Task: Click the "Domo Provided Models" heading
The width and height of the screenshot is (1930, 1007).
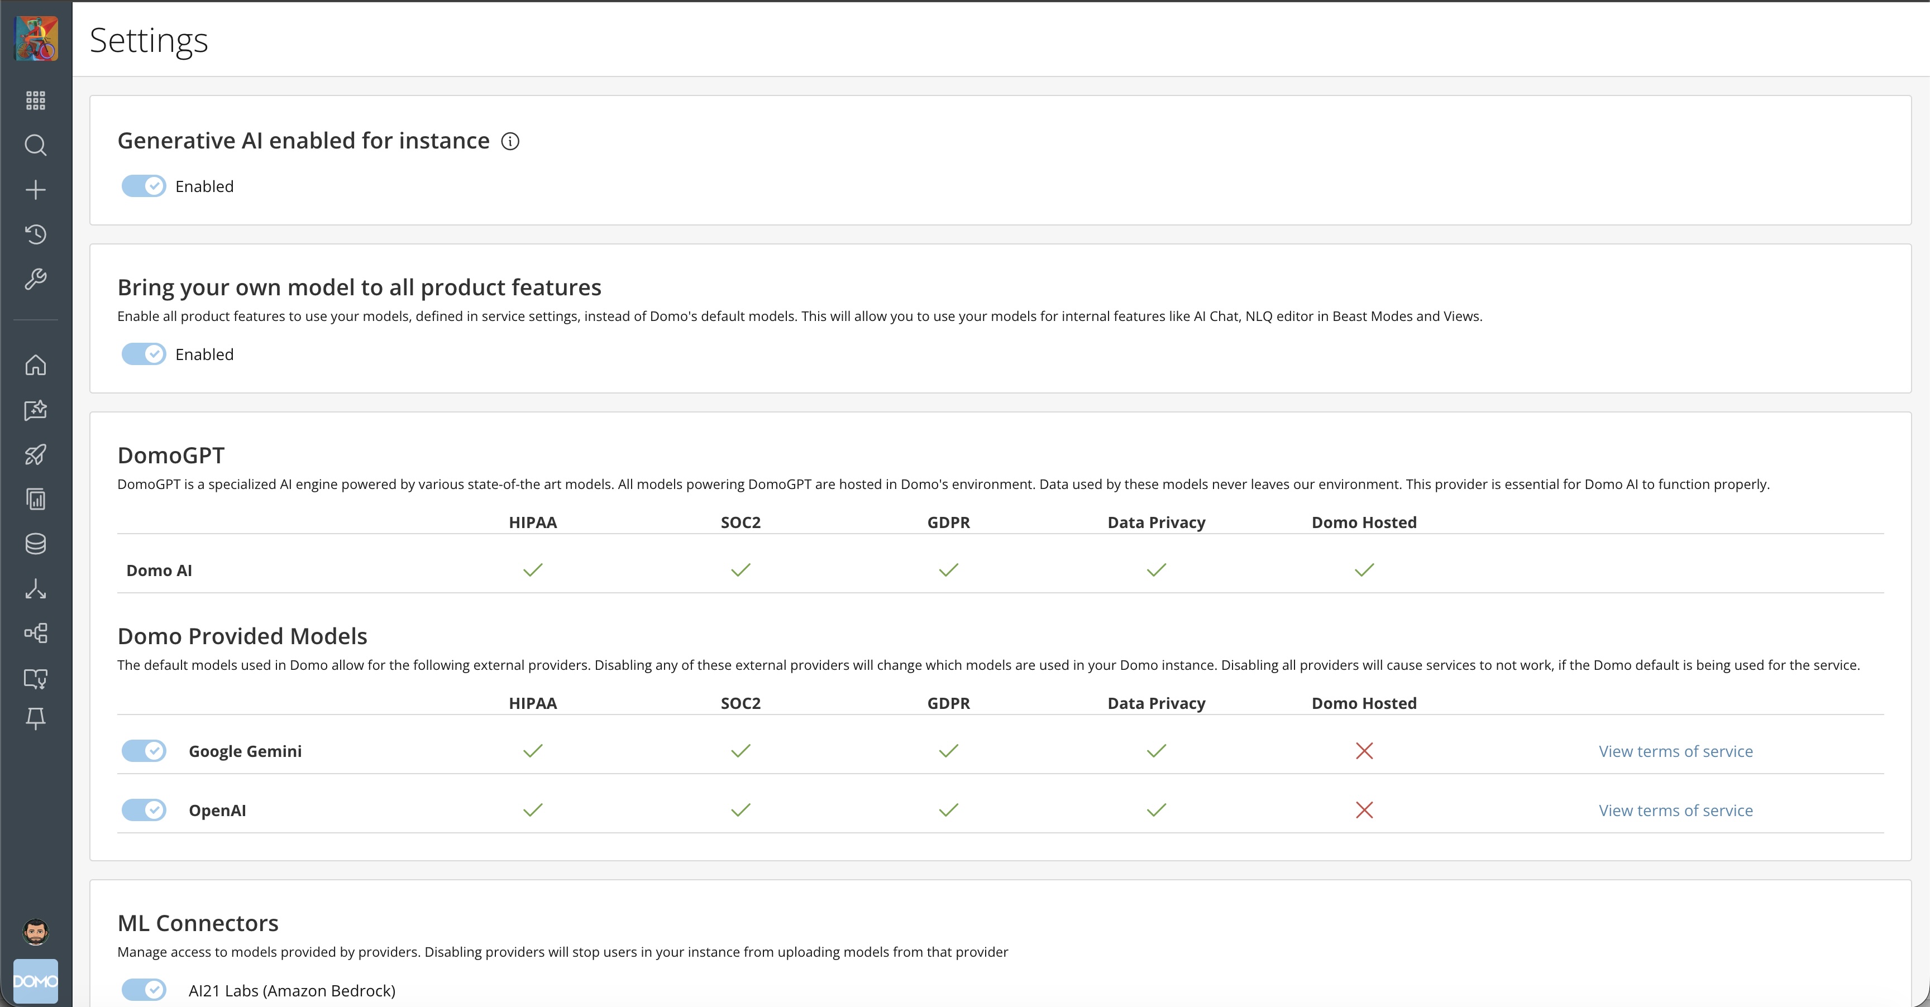Action: tap(243, 636)
